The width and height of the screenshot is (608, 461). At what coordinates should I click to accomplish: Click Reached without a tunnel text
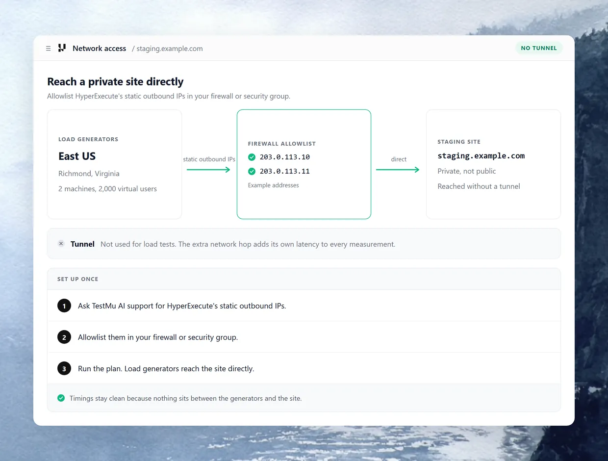[x=479, y=186]
